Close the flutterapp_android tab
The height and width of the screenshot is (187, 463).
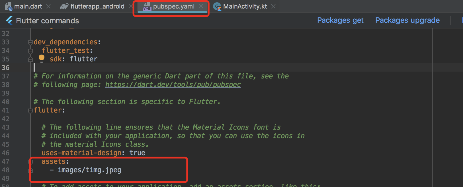pos(130,6)
